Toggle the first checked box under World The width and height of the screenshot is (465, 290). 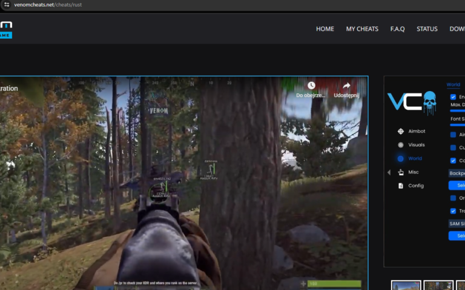(x=453, y=97)
